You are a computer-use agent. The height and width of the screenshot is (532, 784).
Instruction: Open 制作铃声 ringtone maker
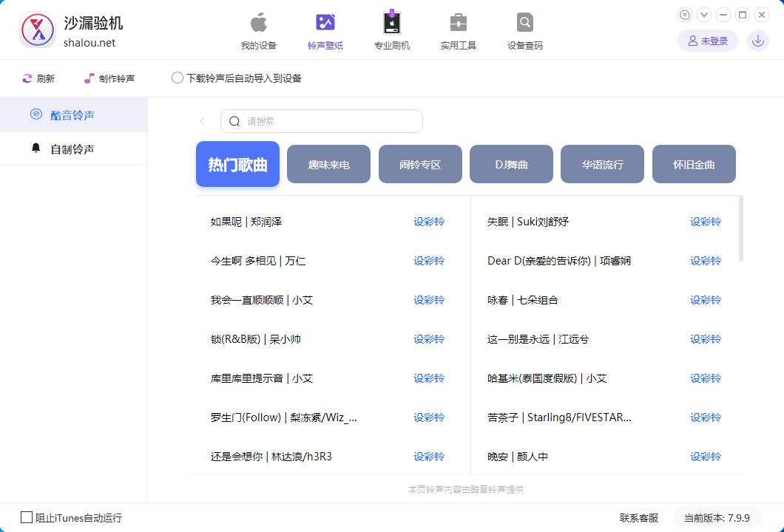point(109,78)
